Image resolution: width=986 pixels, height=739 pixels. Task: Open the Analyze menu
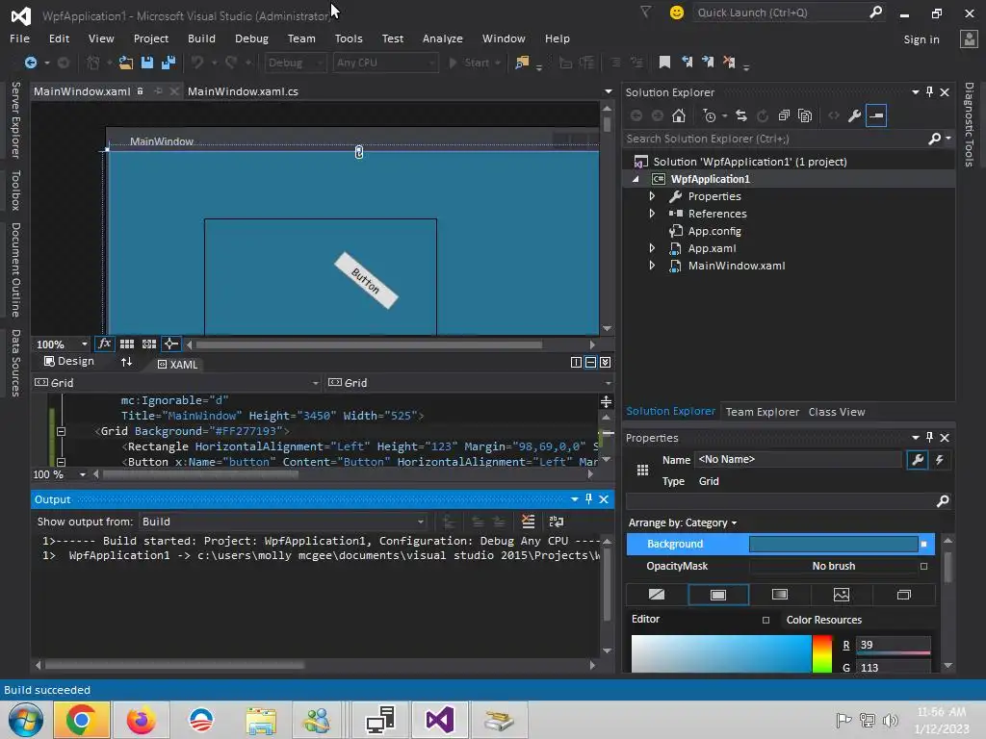443,38
